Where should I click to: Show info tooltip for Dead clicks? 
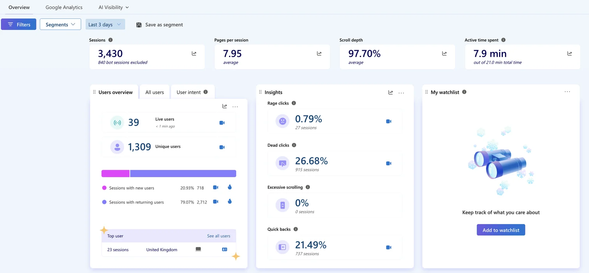tap(294, 145)
